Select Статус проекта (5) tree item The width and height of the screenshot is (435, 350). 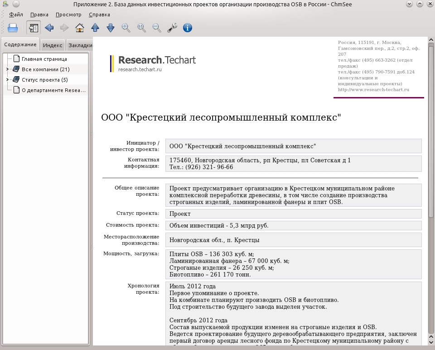coord(45,80)
